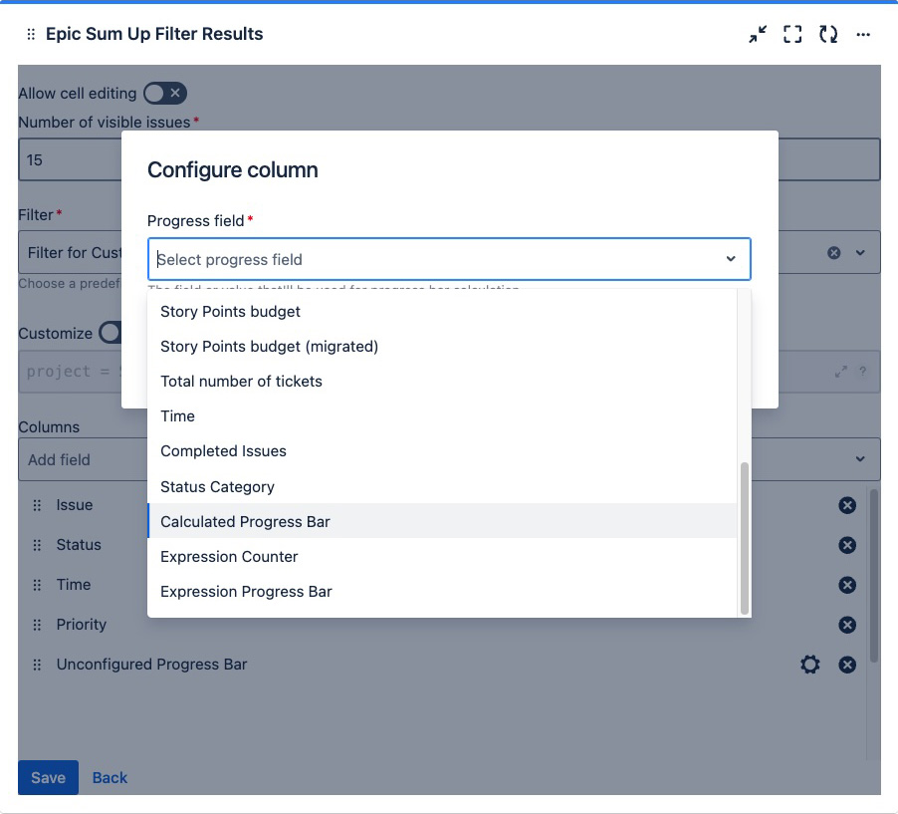Image resolution: width=898 pixels, height=814 pixels.
Task: Configure Unconfigured Progress Bar with gear icon
Action: click(810, 665)
